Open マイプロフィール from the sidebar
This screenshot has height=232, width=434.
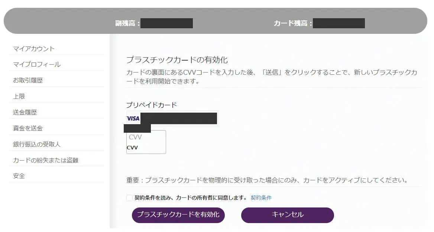(36, 64)
